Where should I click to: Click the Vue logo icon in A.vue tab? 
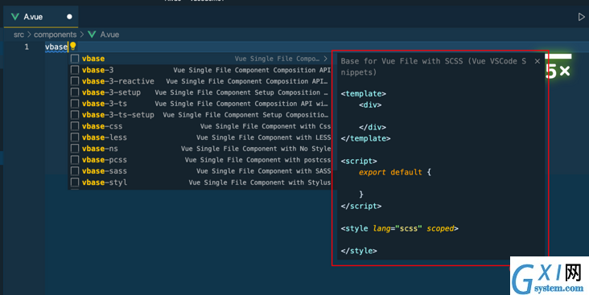[15, 17]
